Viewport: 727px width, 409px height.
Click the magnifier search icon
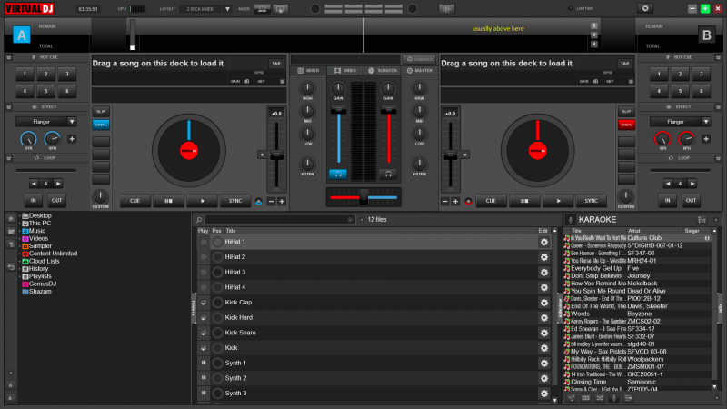coord(199,220)
